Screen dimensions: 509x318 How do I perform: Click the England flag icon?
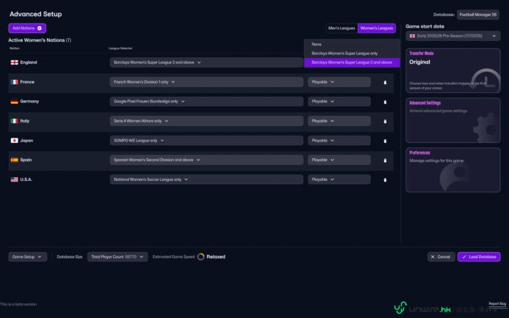click(14, 62)
